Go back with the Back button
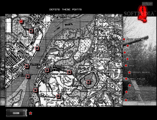The height and width of the screenshot is (120, 157). 16,113
